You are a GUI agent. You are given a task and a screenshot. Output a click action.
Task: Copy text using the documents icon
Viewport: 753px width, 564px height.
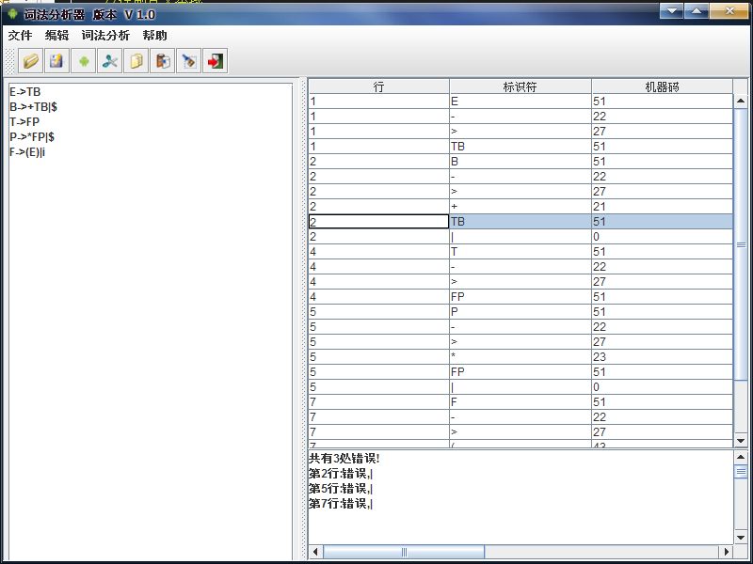tap(136, 61)
